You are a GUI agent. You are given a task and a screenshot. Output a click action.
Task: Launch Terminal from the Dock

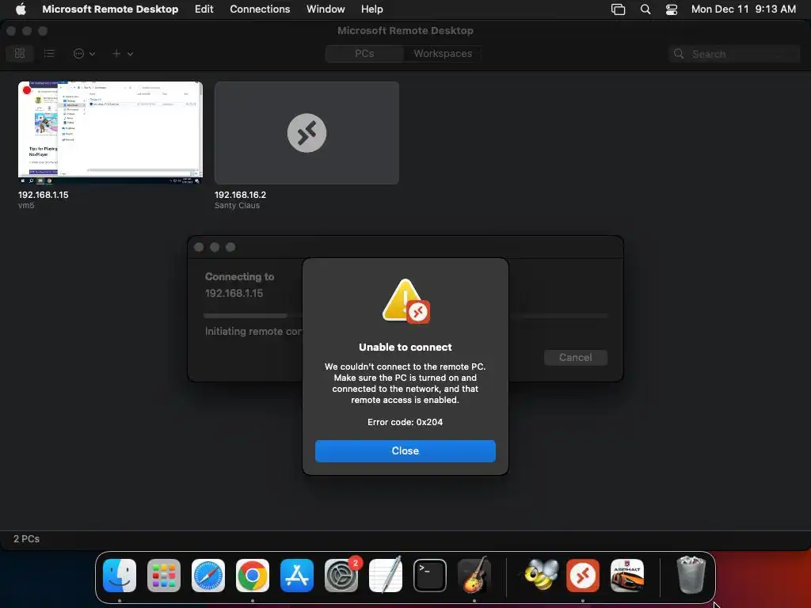point(430,576)
